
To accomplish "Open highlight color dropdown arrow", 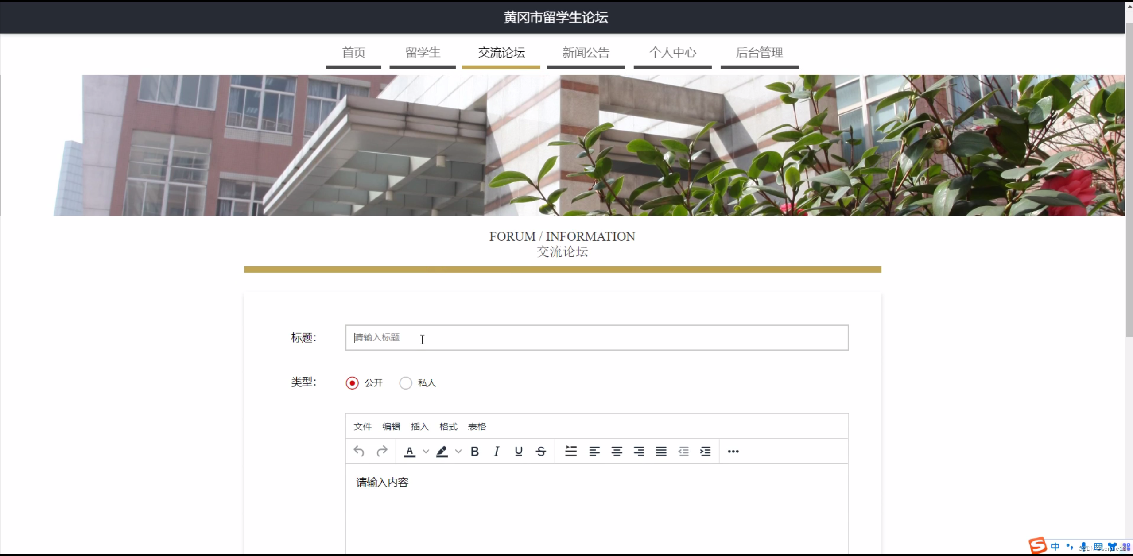I will click(x=458, y=451).
